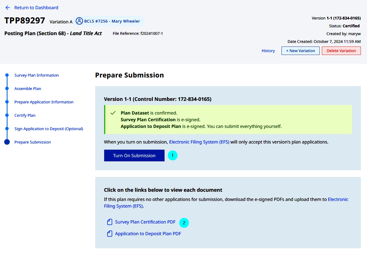This screenshot has width=367, height=255.
Task: Click the green checkmark icon in the confirmation box
Action: pyautogui.click(x=113, y=113)
